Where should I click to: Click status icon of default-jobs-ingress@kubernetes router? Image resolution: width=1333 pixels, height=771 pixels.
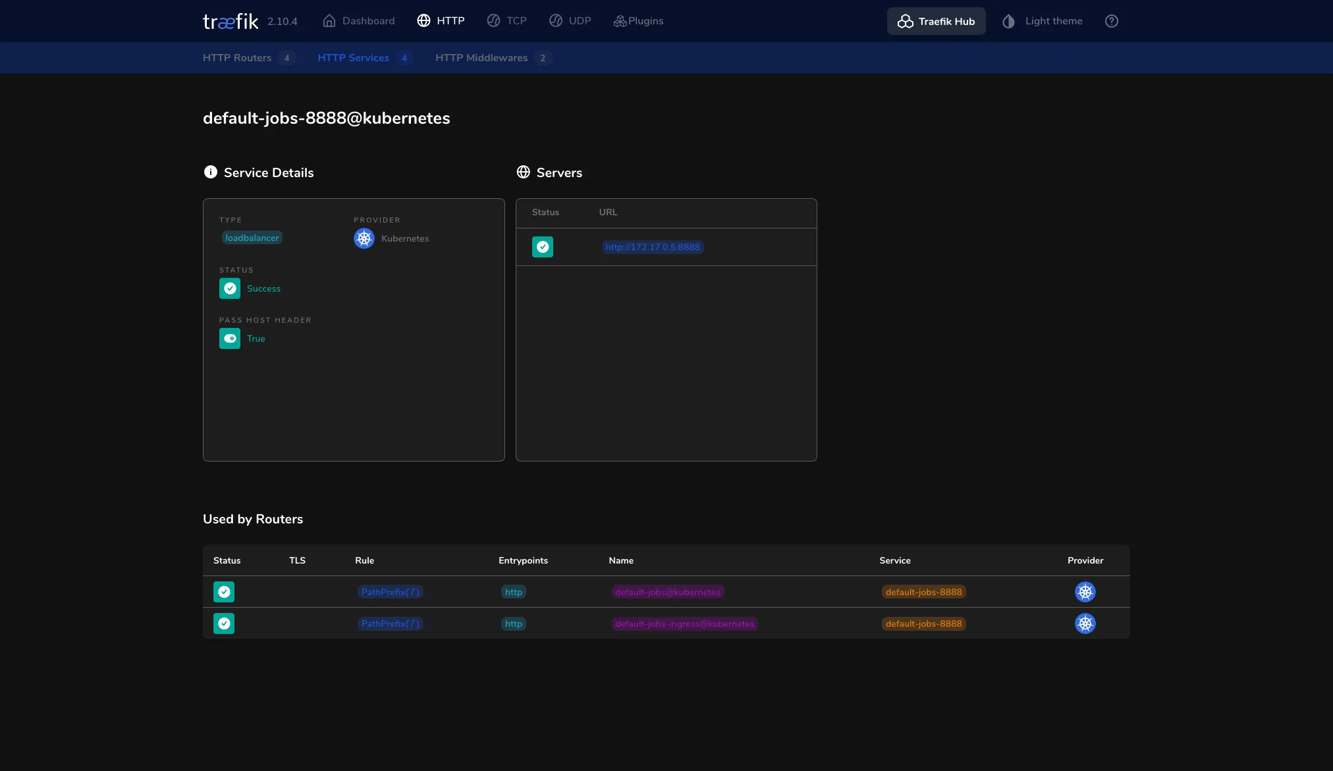[x=224, y=624]
